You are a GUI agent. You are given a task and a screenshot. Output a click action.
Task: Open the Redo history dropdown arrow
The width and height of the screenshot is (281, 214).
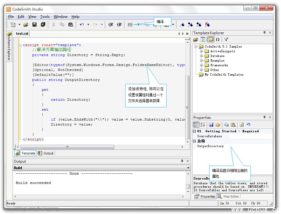102,25
